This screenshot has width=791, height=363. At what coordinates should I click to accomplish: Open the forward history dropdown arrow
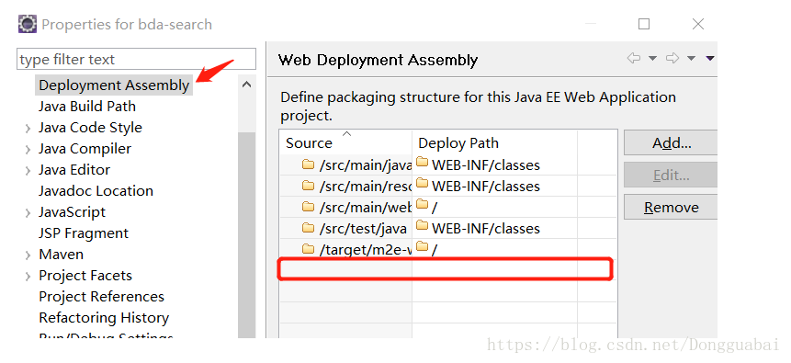click(x=691, y=59)
